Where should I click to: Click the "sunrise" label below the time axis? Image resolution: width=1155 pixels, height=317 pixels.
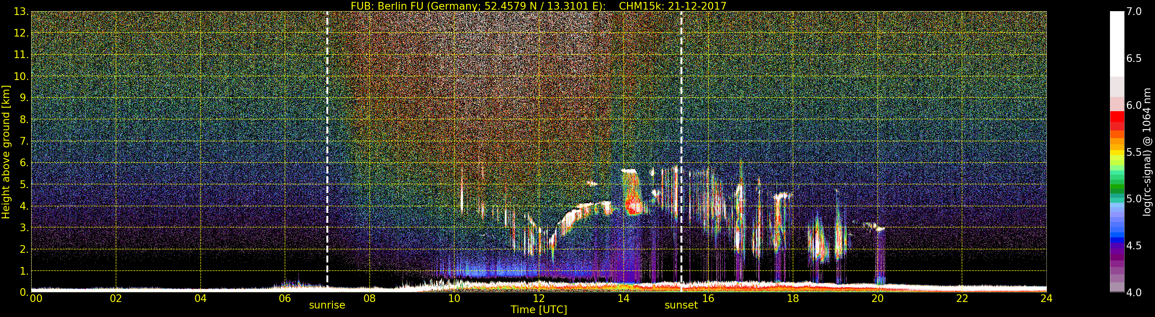327,305
